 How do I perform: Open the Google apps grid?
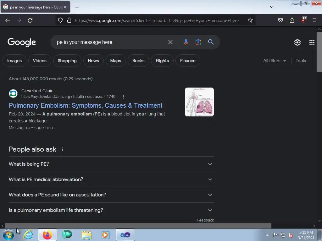pos(312,42)
